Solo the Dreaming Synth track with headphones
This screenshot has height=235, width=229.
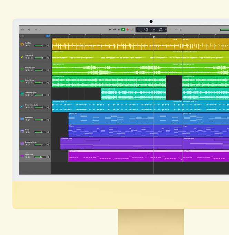tap(29, 95)
